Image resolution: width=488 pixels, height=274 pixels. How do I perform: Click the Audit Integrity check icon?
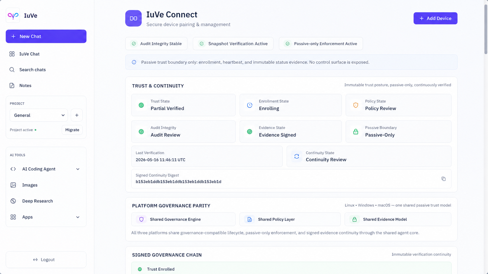click(141, 132)
